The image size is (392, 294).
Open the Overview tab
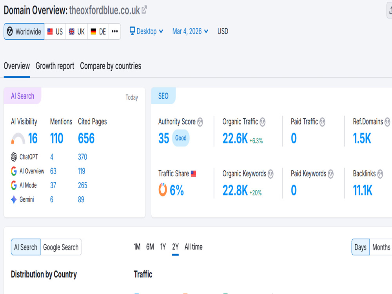pyautogui.click(x=17, y=66)
